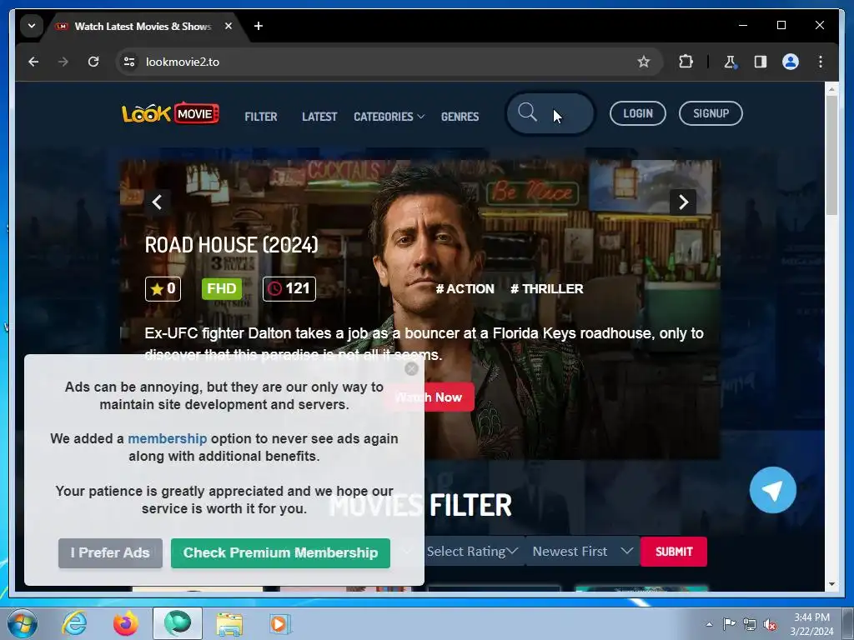This screenshot has height=640, width=854.
Task: Dismiss the ads notice popup
Action: 411,368
